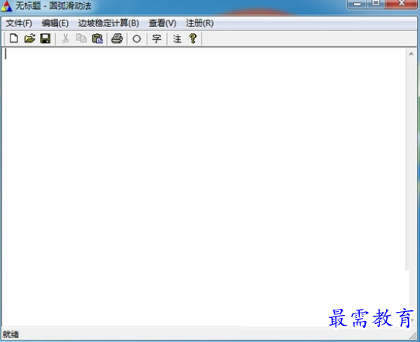Cut selection using the scissors icon
Viewport: 420px width, 342px height.
pos(65,38)
